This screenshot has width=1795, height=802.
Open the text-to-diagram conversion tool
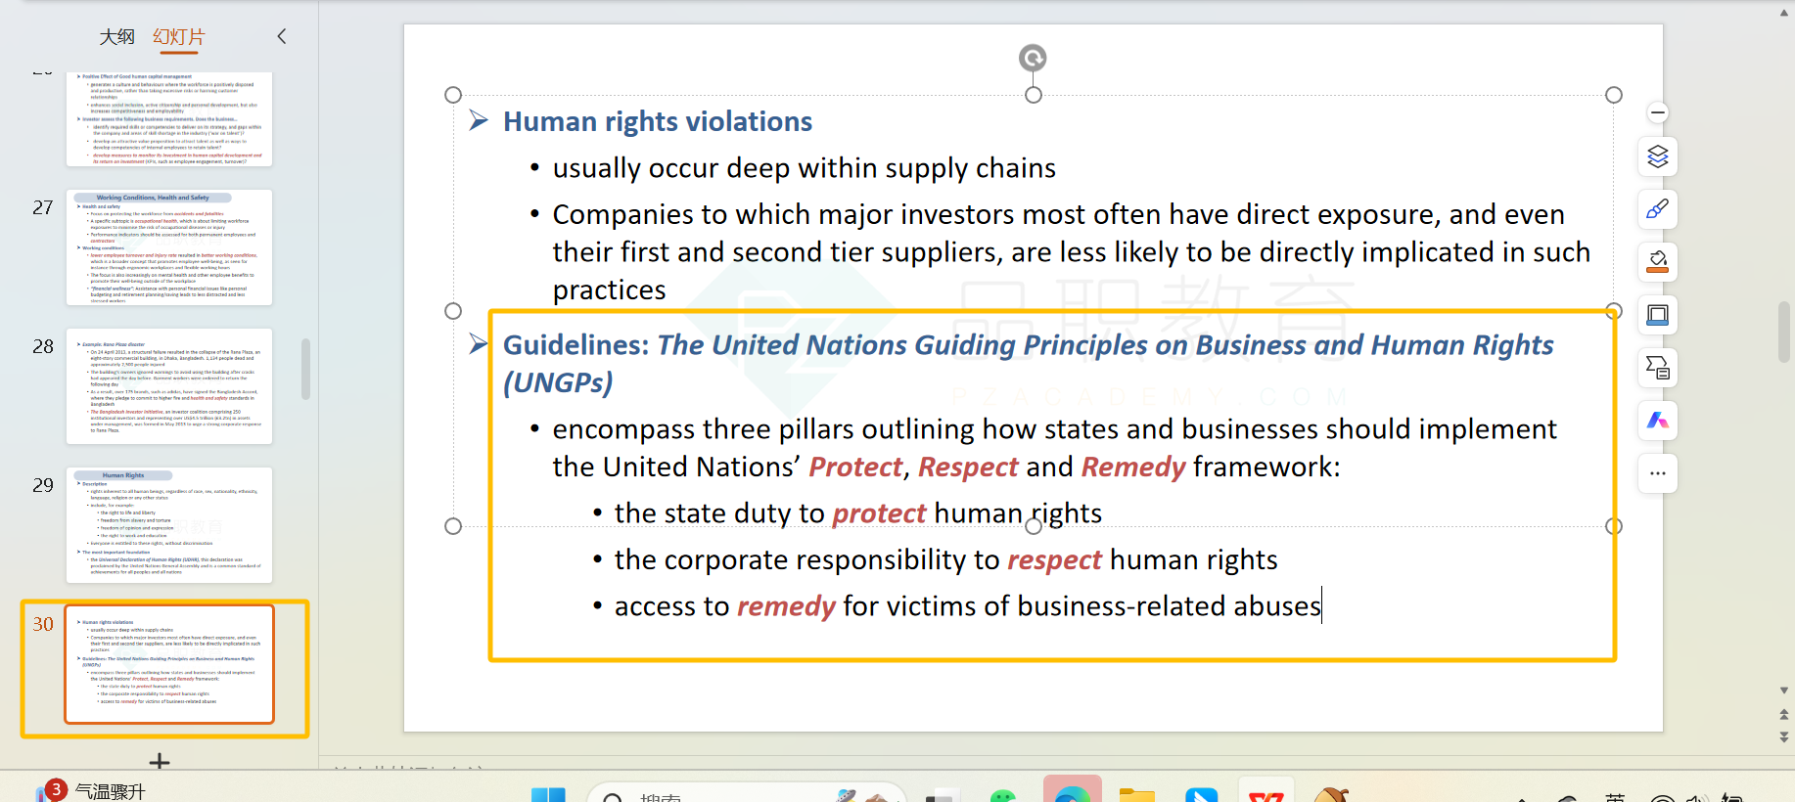coord(1657,368)
